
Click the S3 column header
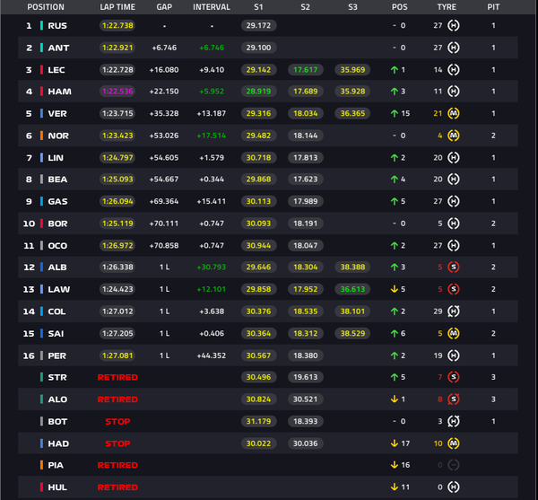352,7
